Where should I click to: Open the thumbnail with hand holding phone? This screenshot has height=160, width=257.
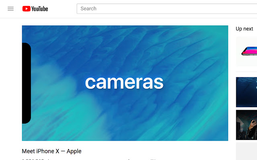[x=247, y=125]
